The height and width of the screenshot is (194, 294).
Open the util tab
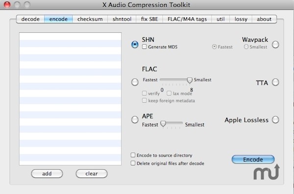[220, 19]
